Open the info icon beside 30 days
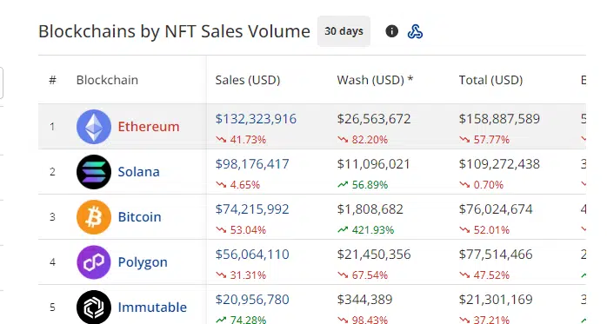 coord(391,31)
